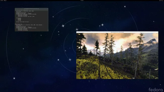Click the Test Results line in the terminal
The height and width of the screenshot is (92, 164).
click(19, 18)
